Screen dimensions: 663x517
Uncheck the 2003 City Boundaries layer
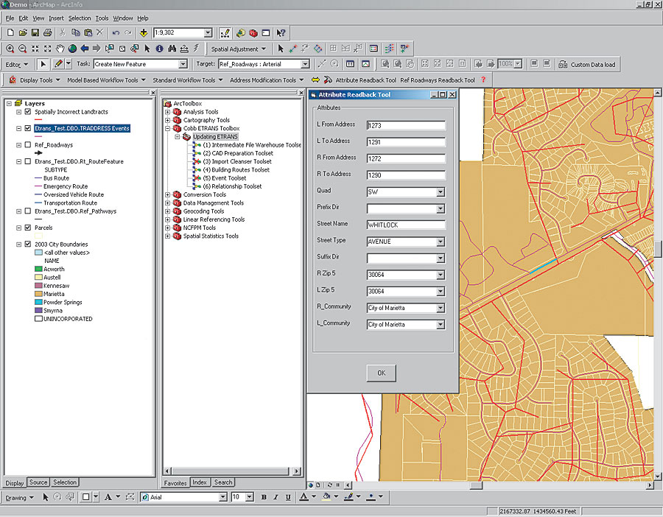pos(28,245)
